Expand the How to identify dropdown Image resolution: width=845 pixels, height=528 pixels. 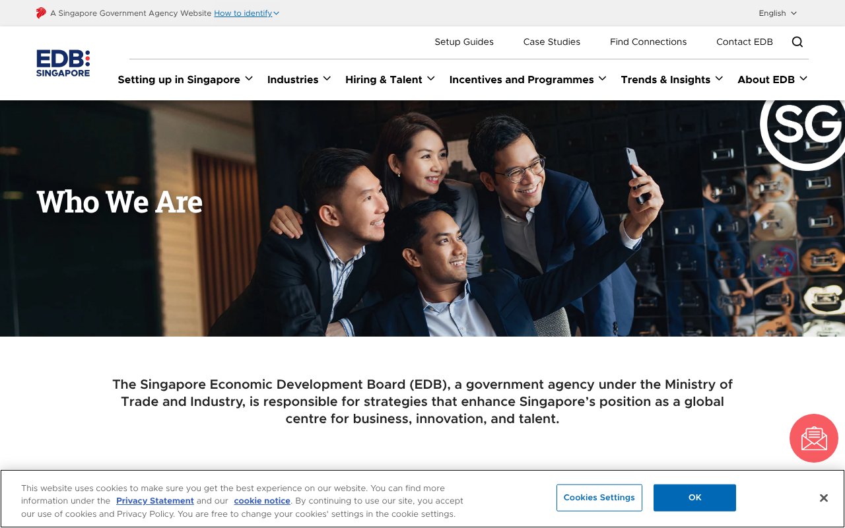246,13
